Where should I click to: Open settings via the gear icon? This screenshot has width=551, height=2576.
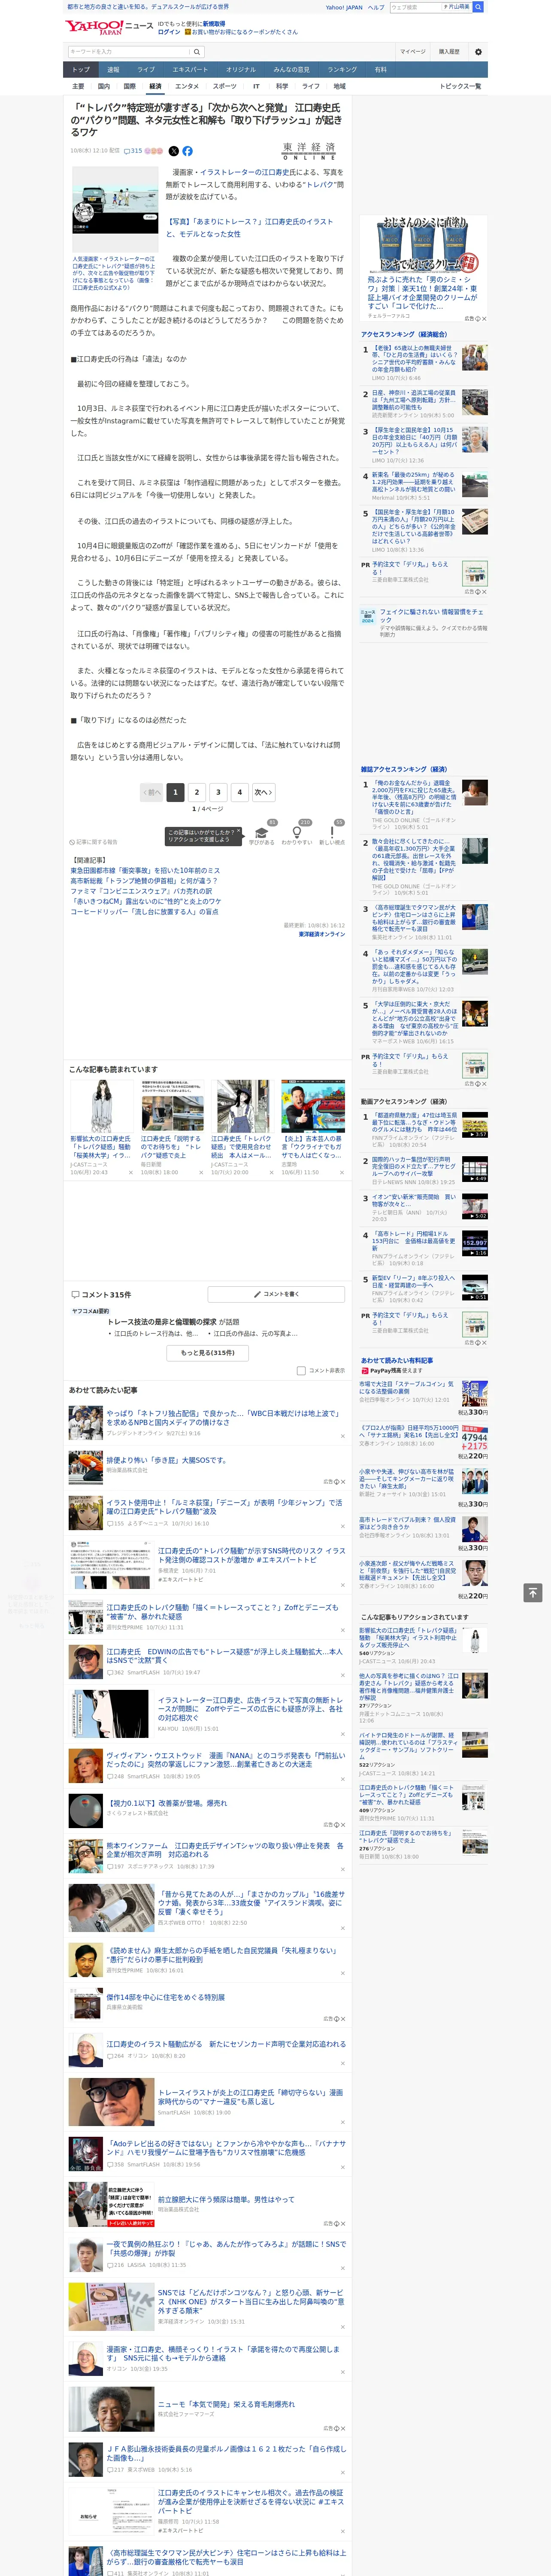[478, 52]
